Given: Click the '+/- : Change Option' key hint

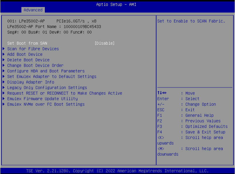Looking at the screenshot, I should tap(187, 104).
